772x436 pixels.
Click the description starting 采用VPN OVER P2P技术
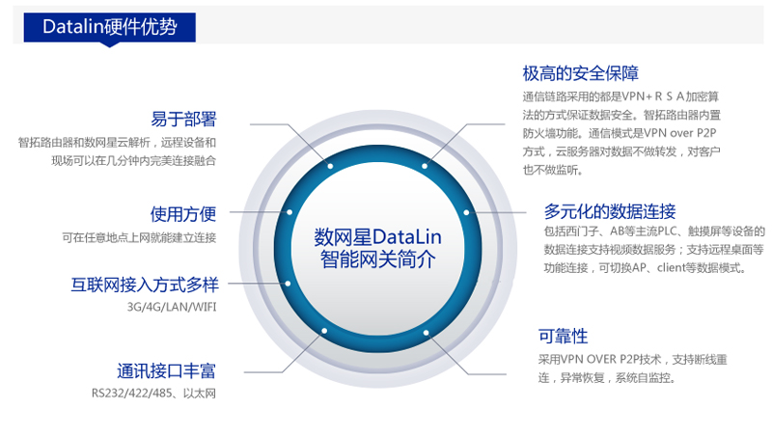click(633, 368)
